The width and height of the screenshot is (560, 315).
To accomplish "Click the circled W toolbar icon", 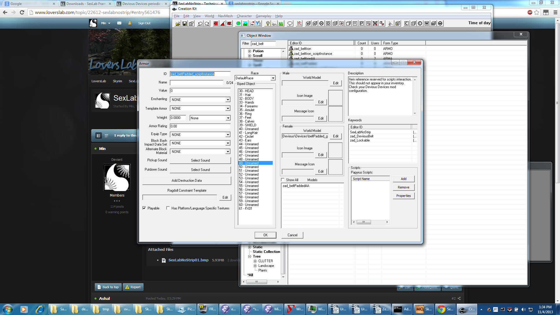I will (x=440, y=23).
